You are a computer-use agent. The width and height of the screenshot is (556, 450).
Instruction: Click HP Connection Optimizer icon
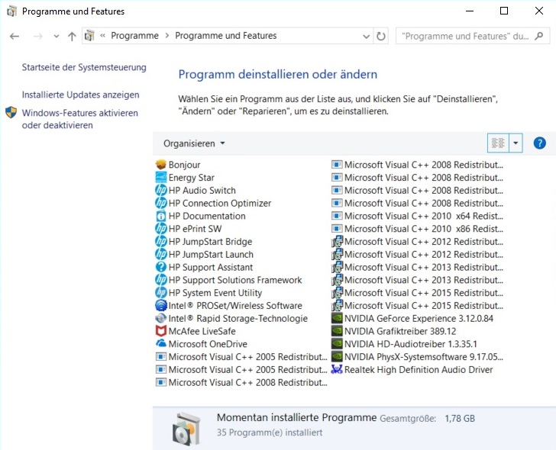(161, 203)
